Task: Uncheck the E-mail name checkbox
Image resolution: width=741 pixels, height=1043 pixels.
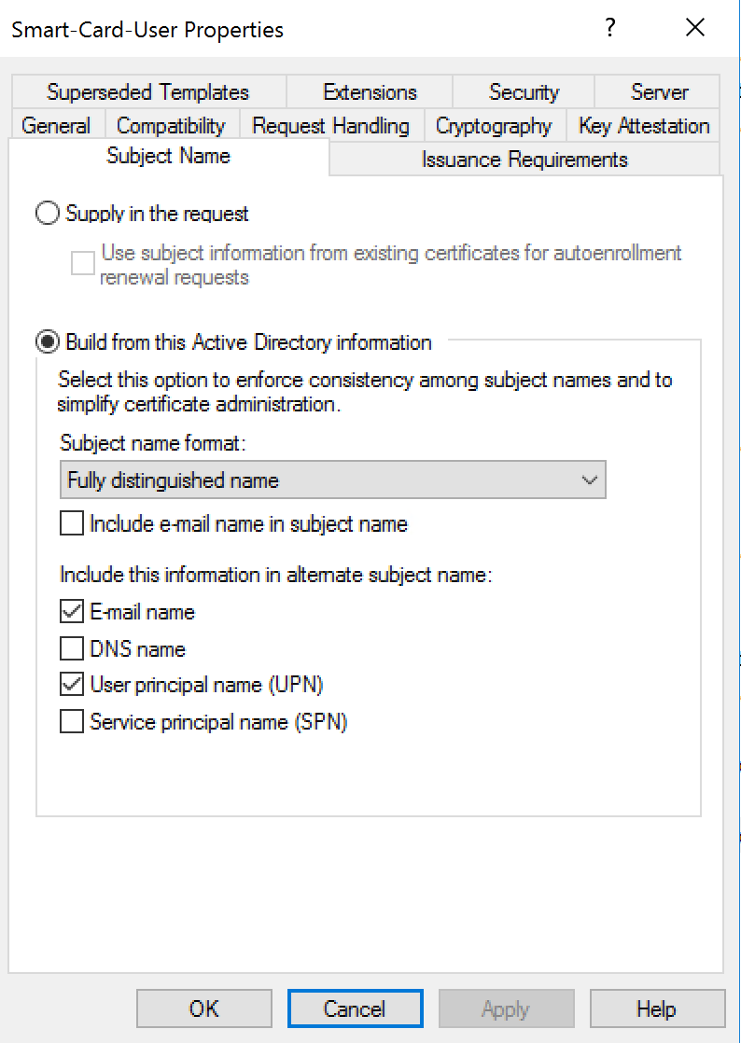Action: 72,613
